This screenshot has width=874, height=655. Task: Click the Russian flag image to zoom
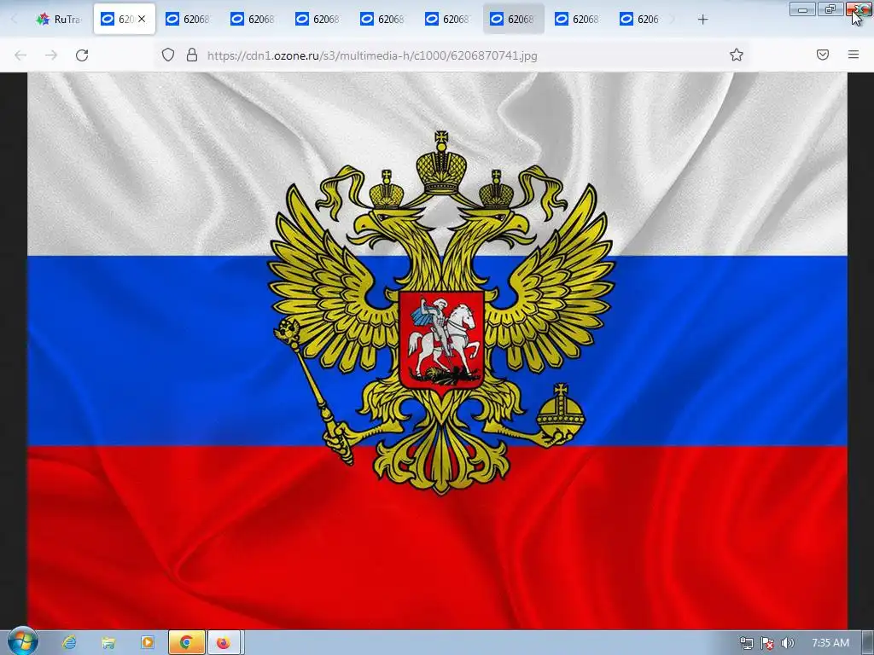coord(437,351)
